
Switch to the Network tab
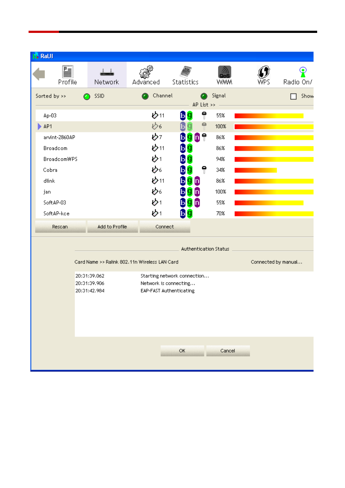click(x=107, y=75)
